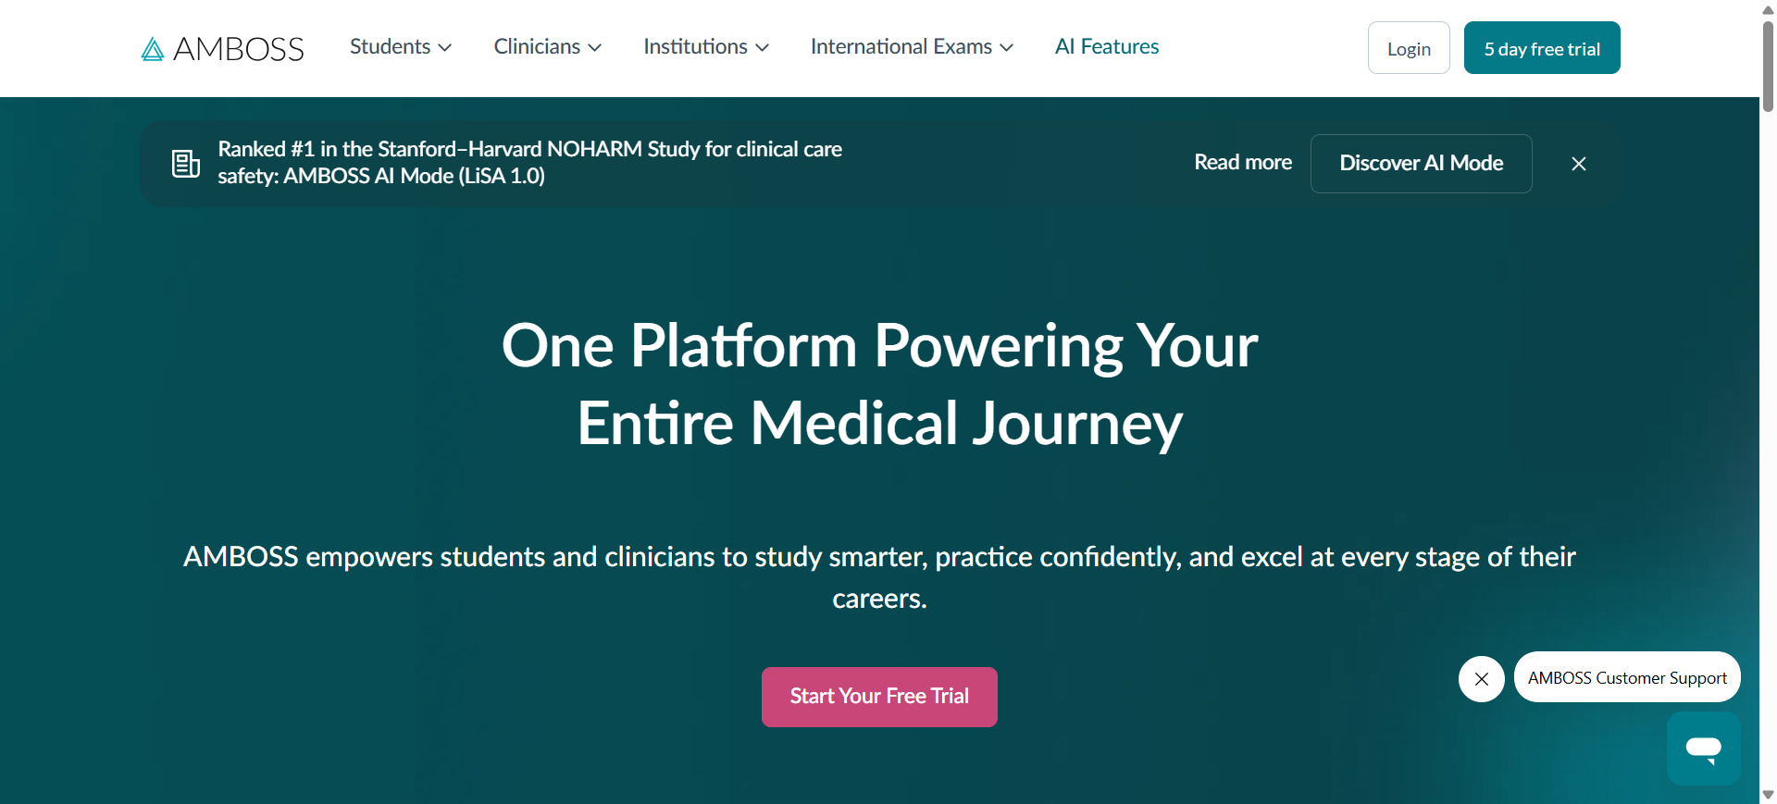Click the AMBOSS wordmark text in header

(x=239, y=49)
